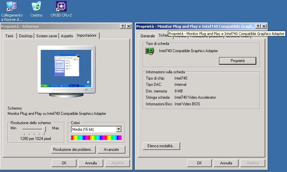Image resolution: width=287 pixels, height=172 pixels.
Task: Select the Scheda tab
Action: [x=163, y=35]
